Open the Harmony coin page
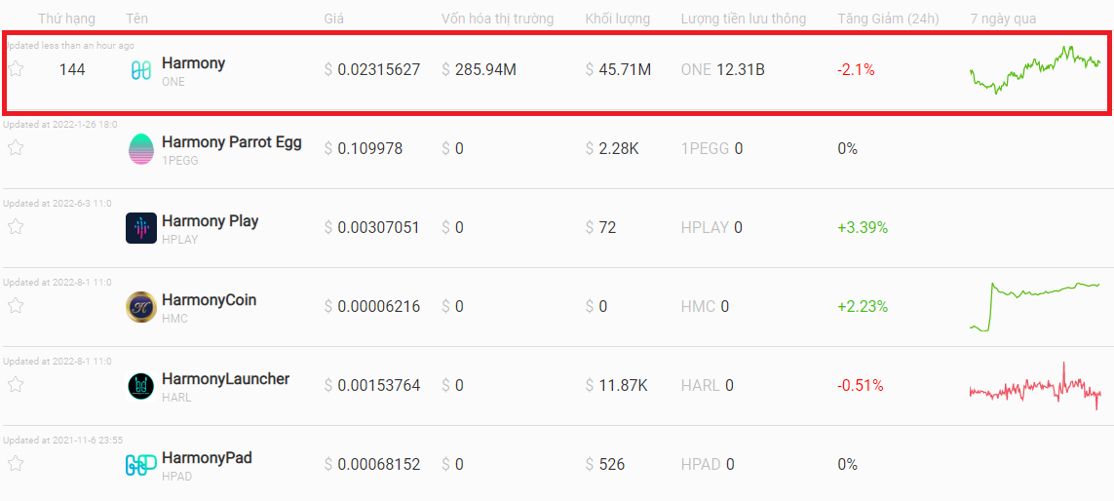This screenshot has height=501, width=1114. point(193,62)
